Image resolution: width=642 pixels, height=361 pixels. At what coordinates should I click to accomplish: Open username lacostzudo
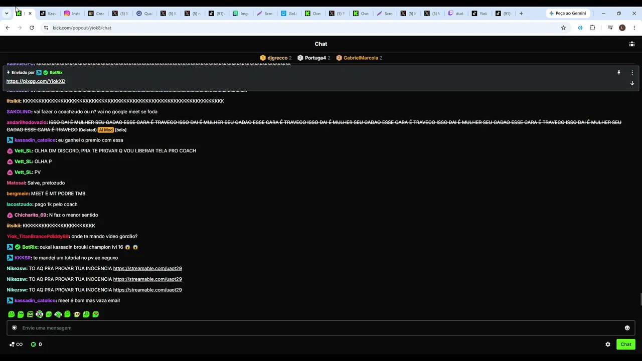20,205
